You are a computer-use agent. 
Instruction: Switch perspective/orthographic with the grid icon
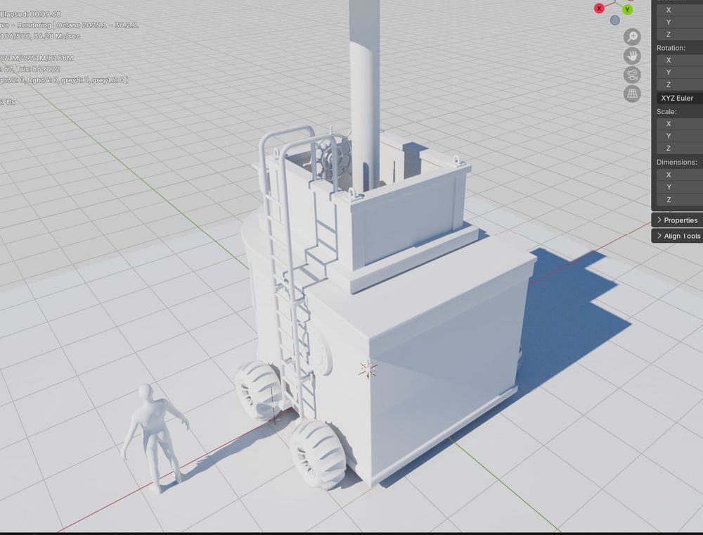632,94
